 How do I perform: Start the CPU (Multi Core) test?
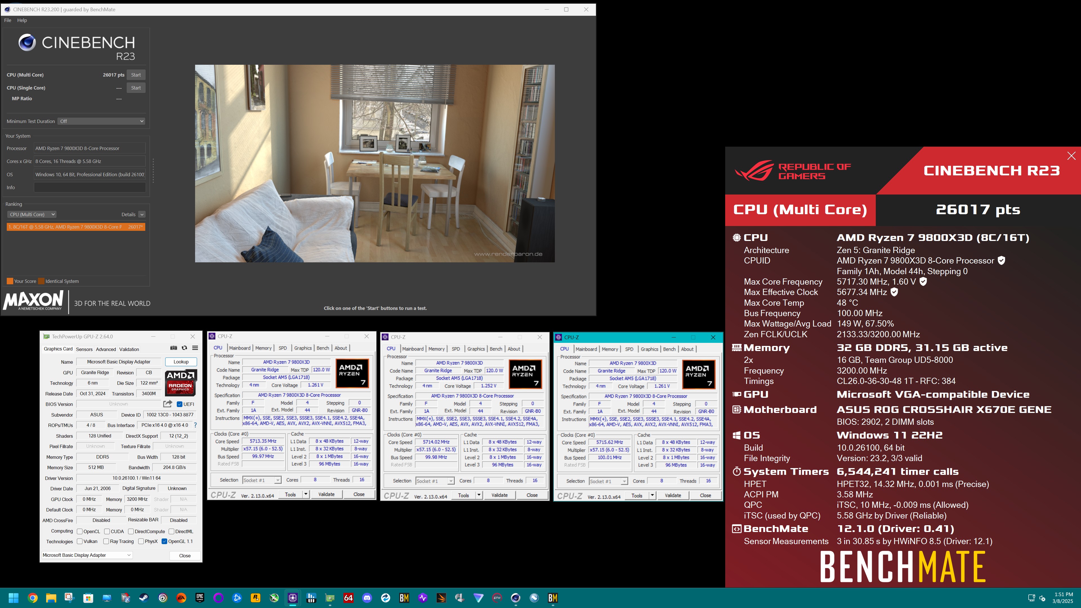point(136,75)
